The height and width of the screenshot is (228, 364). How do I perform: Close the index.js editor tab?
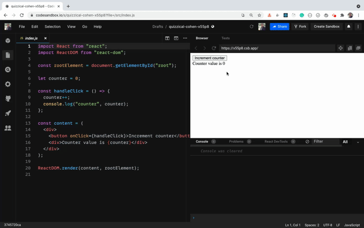coord(45,38)
